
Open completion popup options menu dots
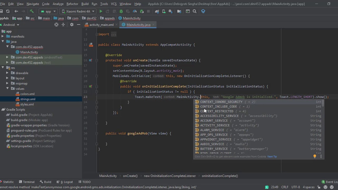321,156
